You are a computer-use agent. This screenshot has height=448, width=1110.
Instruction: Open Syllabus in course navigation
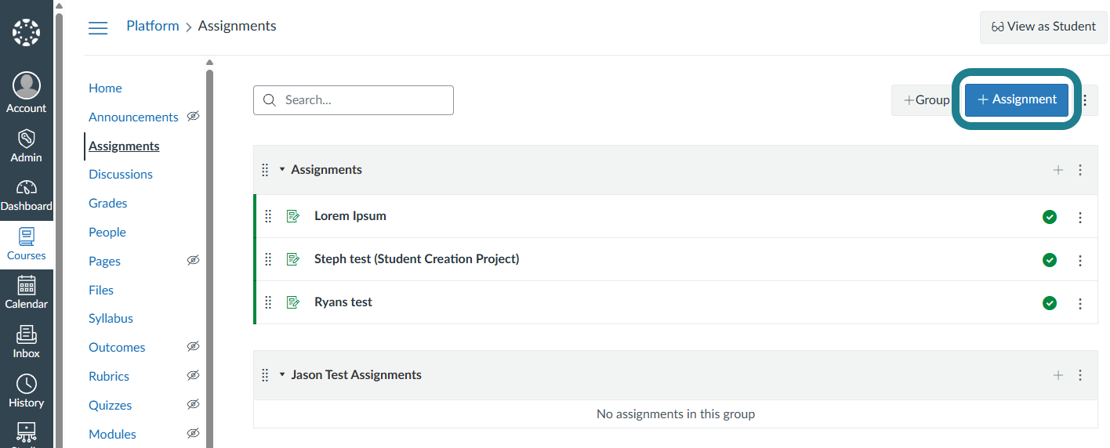[x=111, y=318]
